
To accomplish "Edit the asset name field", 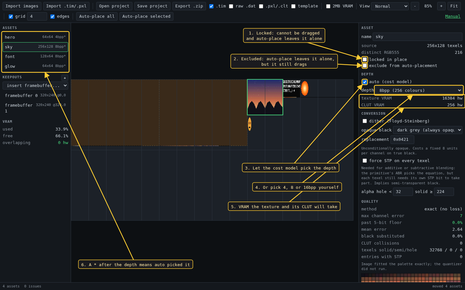I will 418,37.
